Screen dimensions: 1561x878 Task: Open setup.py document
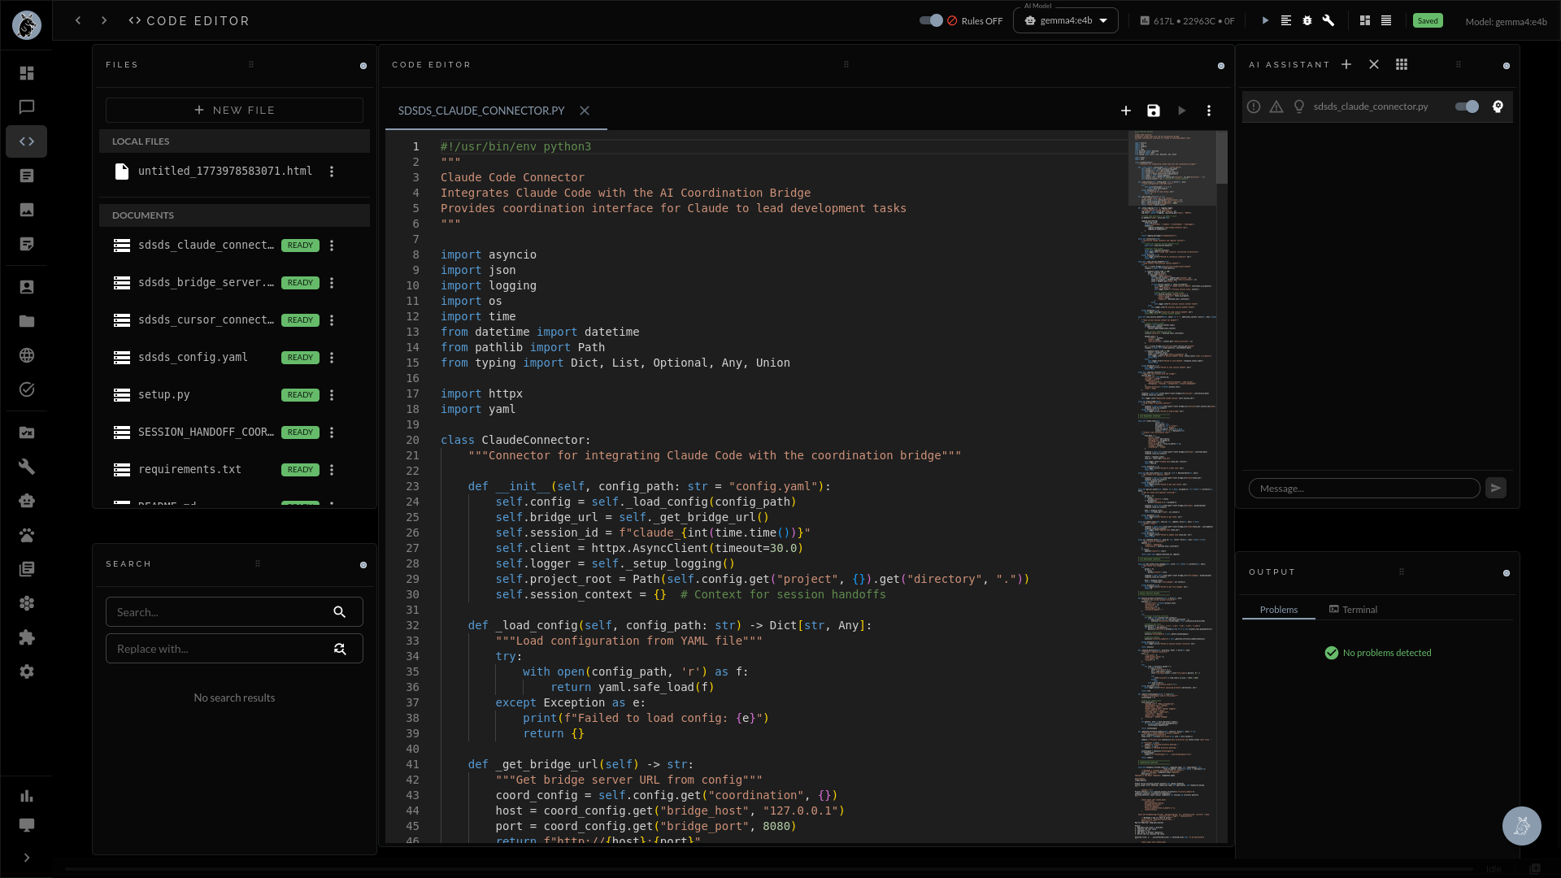click(x=163, y=394)
